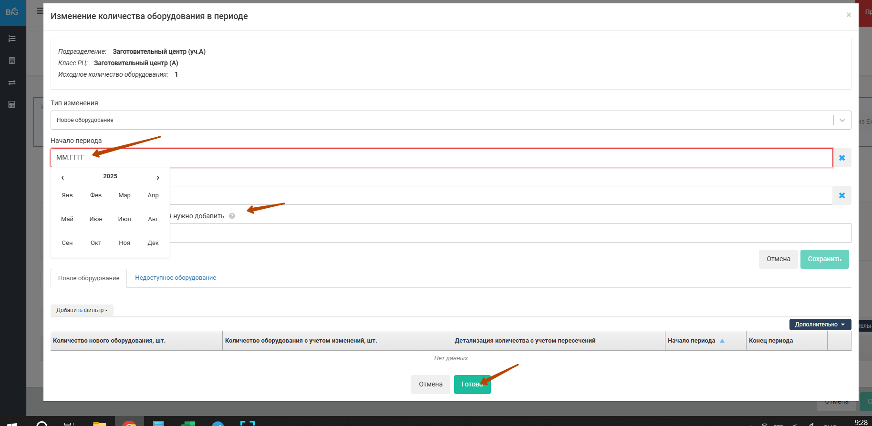Clear the period start date field
Viewport: 872px width, 426px height.
[842, 158]
